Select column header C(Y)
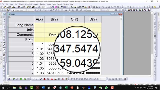The height and width of the screenshot is (90, 160). click(74, 19)
